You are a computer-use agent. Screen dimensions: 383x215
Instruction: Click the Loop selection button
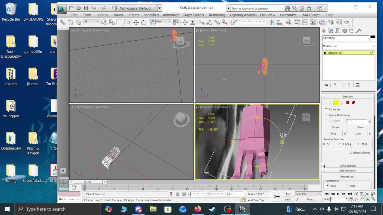pyautogui.click(x=358, y=133)
